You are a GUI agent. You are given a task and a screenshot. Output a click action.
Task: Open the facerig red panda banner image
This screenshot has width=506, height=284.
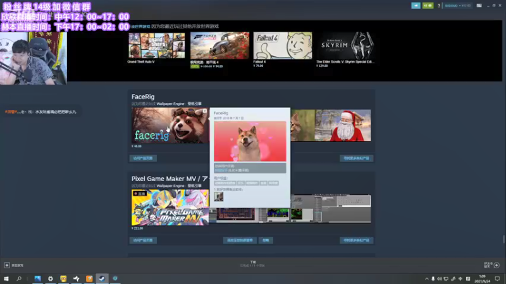pos(170,126)
